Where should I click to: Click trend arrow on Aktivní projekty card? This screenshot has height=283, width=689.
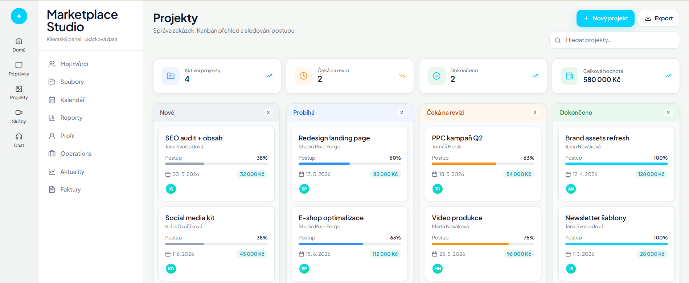coord(269,76)
